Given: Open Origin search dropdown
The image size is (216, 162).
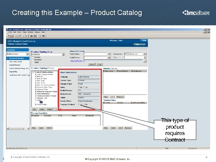Looking at the screenshot, I should 145,57.
